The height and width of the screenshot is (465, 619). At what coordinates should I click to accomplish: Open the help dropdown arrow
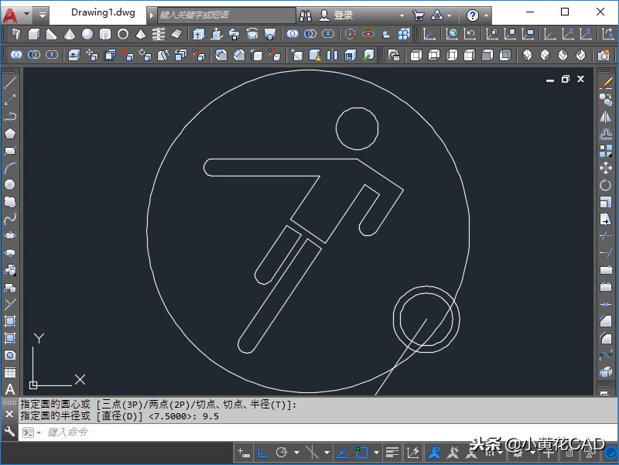(486, 15)
